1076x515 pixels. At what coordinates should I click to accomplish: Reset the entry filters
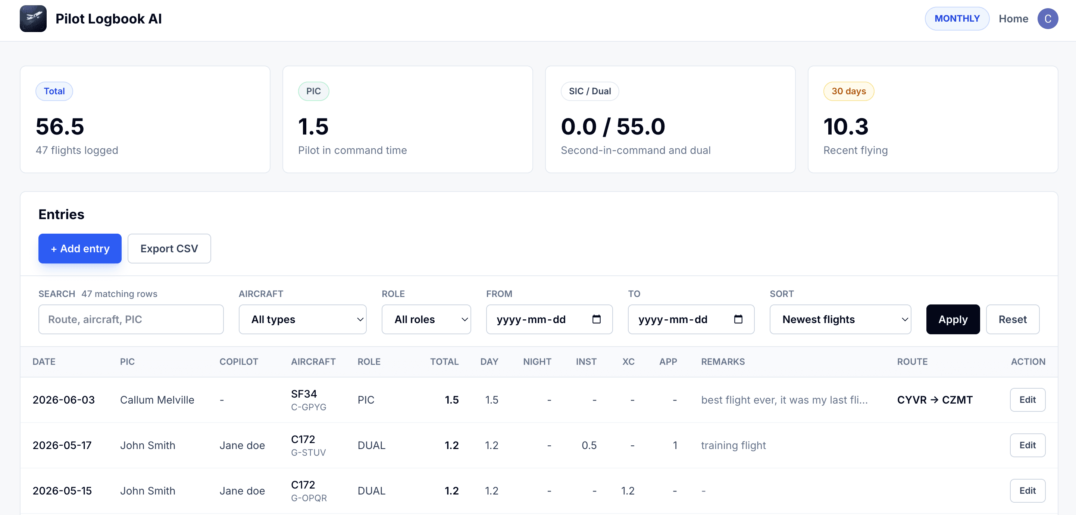1012,319
